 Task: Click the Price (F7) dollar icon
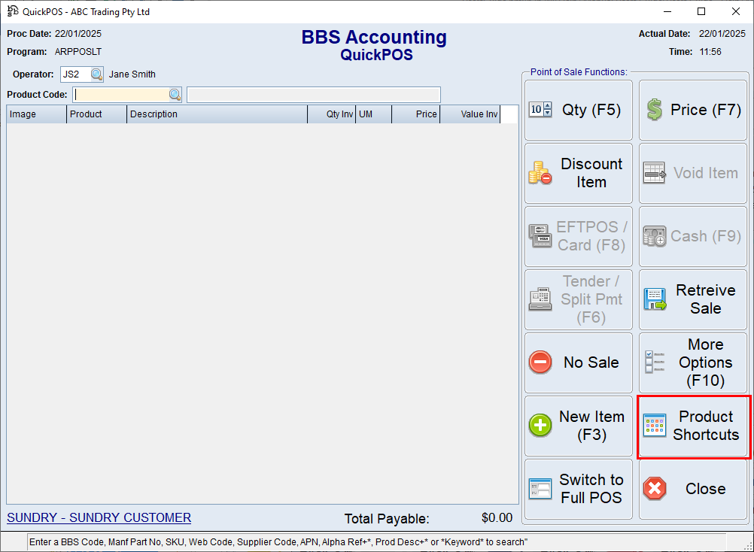click(655, 109)
